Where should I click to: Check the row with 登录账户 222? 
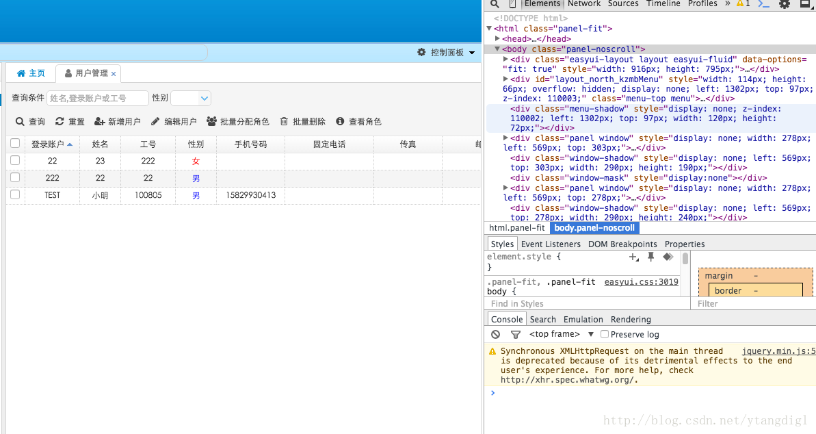(x=15, y=178)
